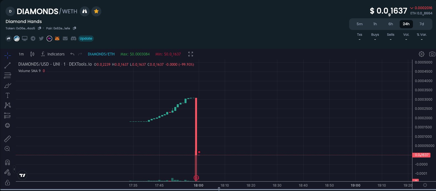Select the patterns drawing tool
Viewport: 436px width, 191px height.
[7, 105]
